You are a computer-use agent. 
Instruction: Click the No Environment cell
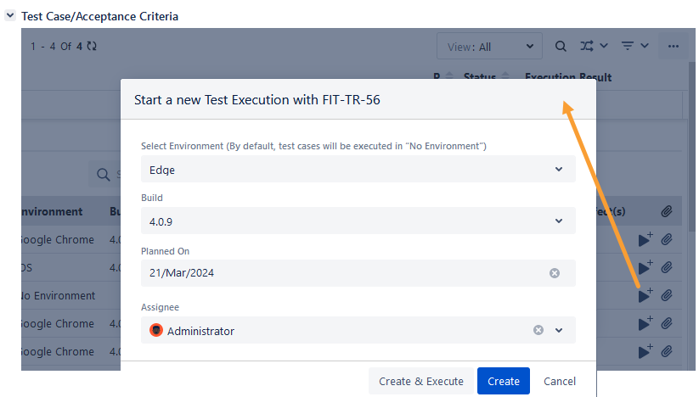pos(59,295)
